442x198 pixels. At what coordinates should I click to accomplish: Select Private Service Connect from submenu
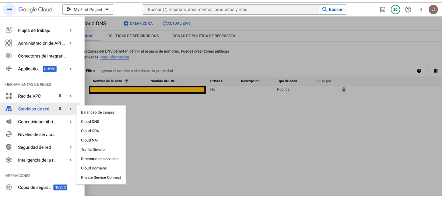pos(101,177)
